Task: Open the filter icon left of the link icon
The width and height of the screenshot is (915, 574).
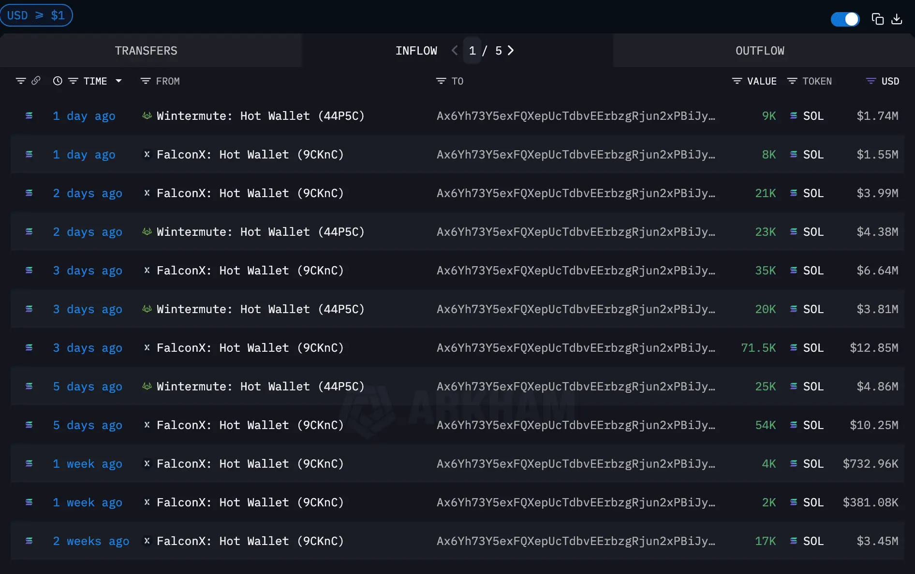Action: coord(21,81)
